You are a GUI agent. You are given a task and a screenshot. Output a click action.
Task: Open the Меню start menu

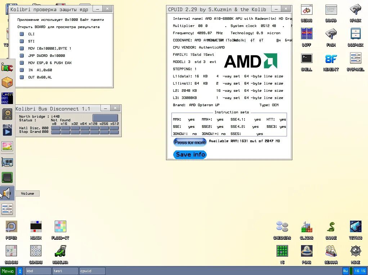click(8, 271)
